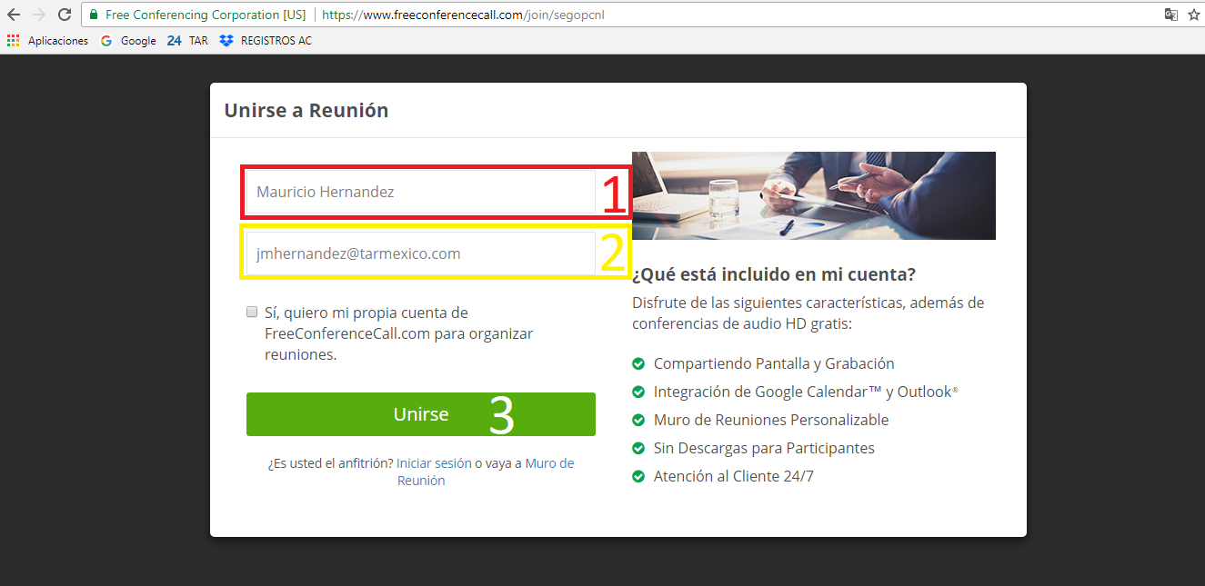Click the translate page icon
Screen dimensions: 1205x586
(1171, 15)
